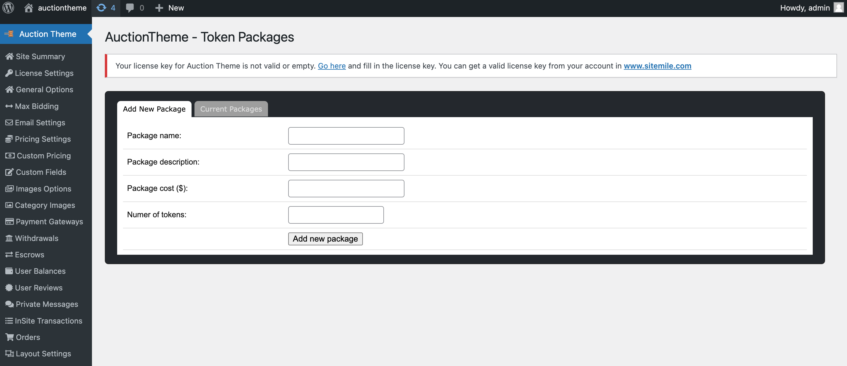Click the Category Images picture icon
The height and width of the screenshot is (366, 847).
point(9,205)
